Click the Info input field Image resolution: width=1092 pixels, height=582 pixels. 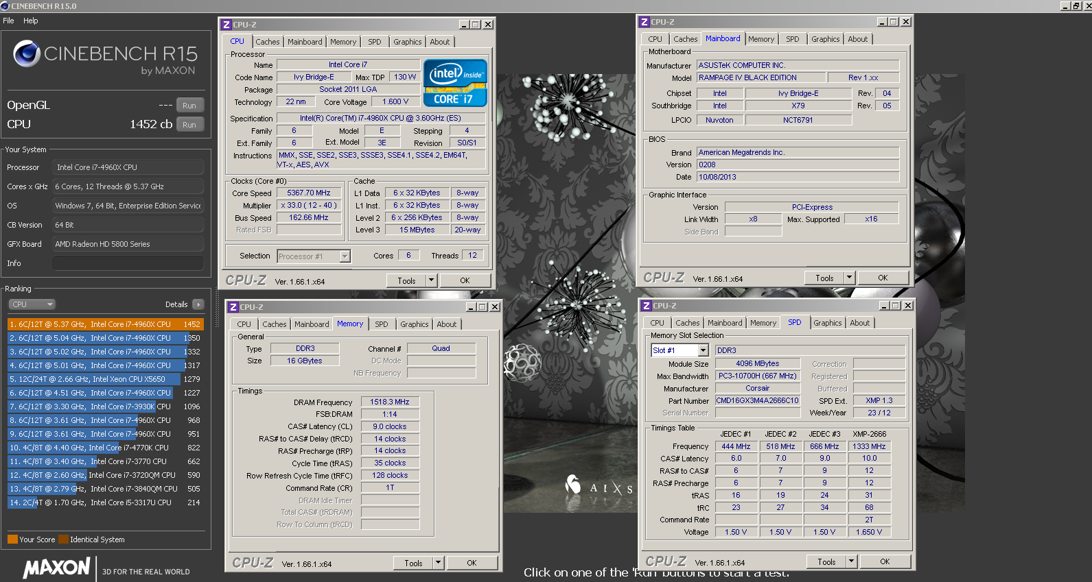[128, 263]
